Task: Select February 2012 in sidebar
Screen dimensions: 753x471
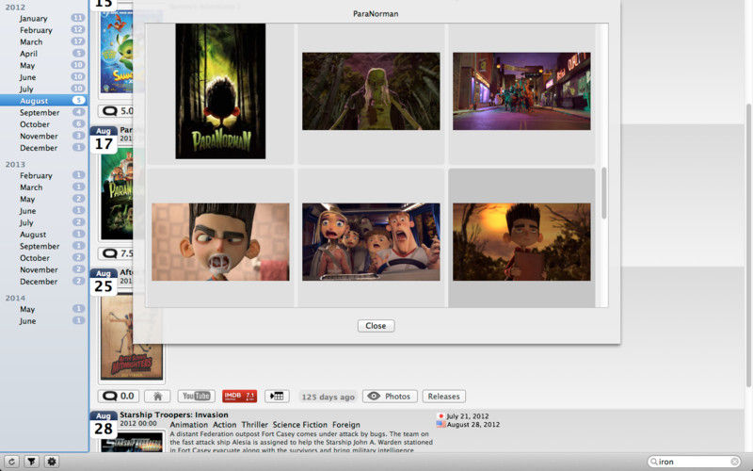Action: [x=44, y=30]
